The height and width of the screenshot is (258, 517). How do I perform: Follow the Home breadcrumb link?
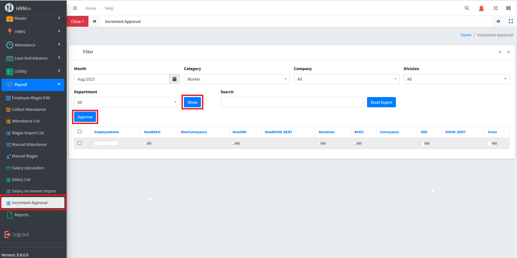point(466,35)
